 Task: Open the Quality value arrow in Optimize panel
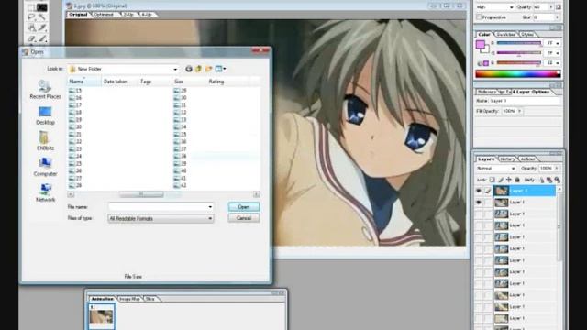(x=550, y=7)
